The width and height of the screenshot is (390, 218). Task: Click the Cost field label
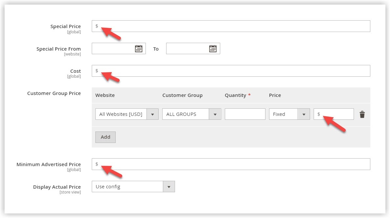tap(75, 71)
